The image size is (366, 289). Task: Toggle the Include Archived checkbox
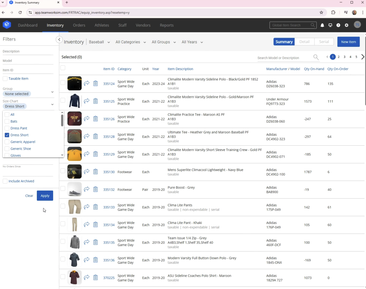(x=5, y=181)
